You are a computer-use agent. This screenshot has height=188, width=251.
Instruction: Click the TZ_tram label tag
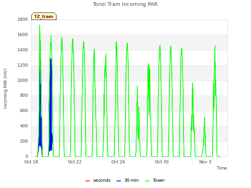[44, 16]
